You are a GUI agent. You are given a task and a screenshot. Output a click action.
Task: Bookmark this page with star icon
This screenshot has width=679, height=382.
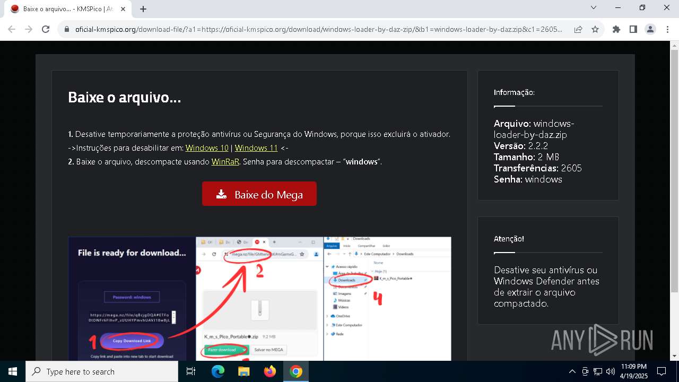pyautogui.click(x=595, y=30)
